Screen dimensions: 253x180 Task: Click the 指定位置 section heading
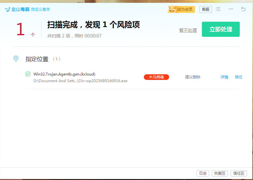[x=37, y=59]
